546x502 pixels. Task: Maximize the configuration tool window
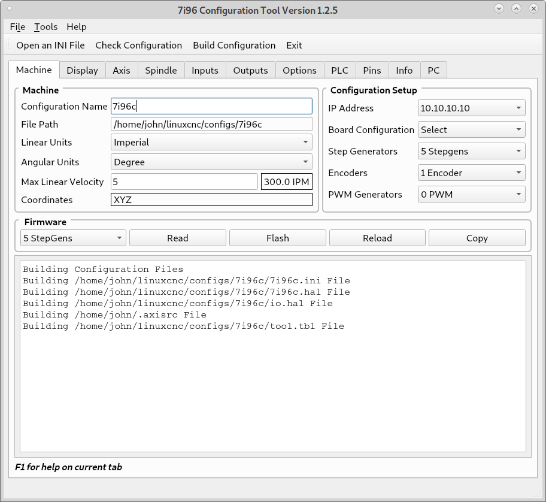click(x=516, y=9)
